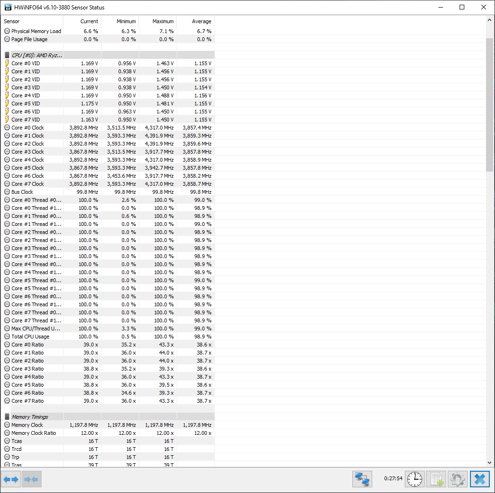Click the Tcas circle icon
This screenshot has height=493, width=495.
tap(7, 441)
